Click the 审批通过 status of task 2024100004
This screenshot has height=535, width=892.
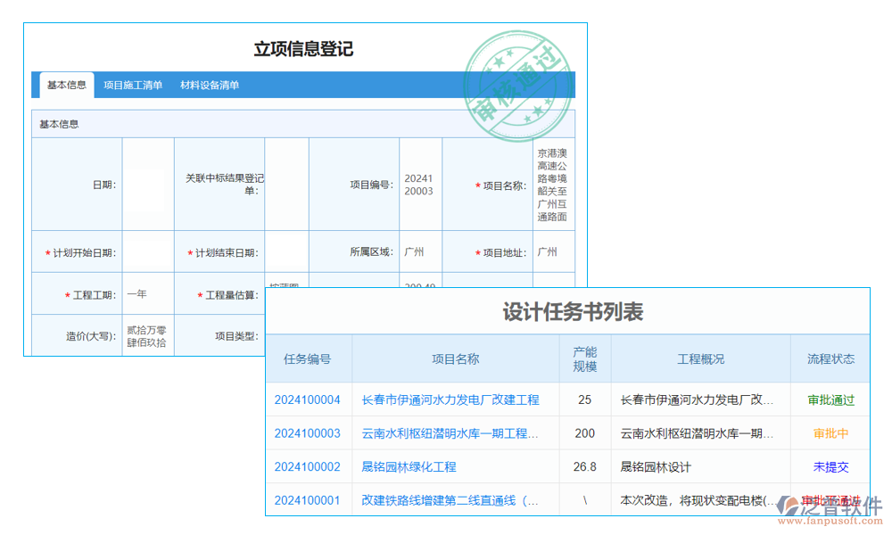(830, 400)
